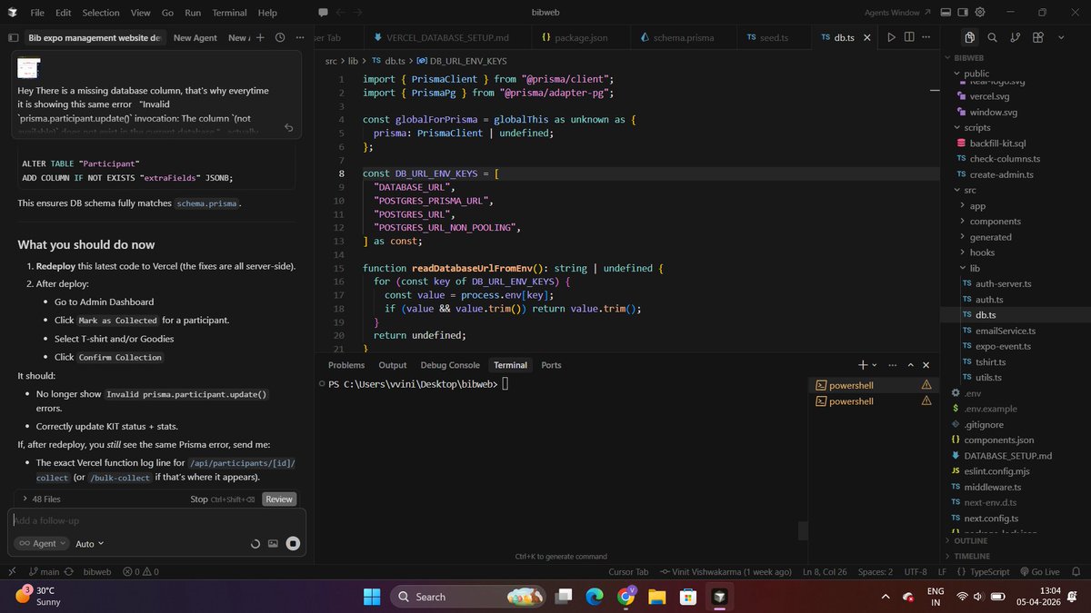
Task: Attach an image in the Cursor chat box
Action: [273, 543]
